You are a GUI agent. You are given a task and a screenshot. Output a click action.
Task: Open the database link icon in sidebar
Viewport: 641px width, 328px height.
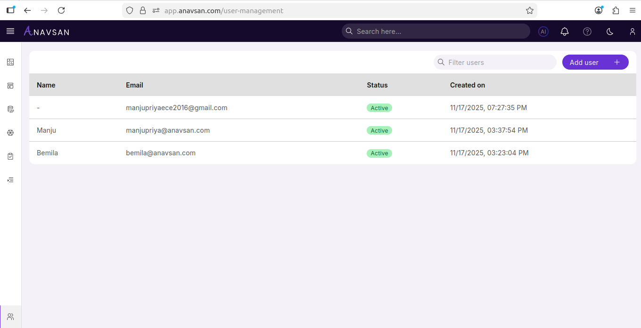10,109
